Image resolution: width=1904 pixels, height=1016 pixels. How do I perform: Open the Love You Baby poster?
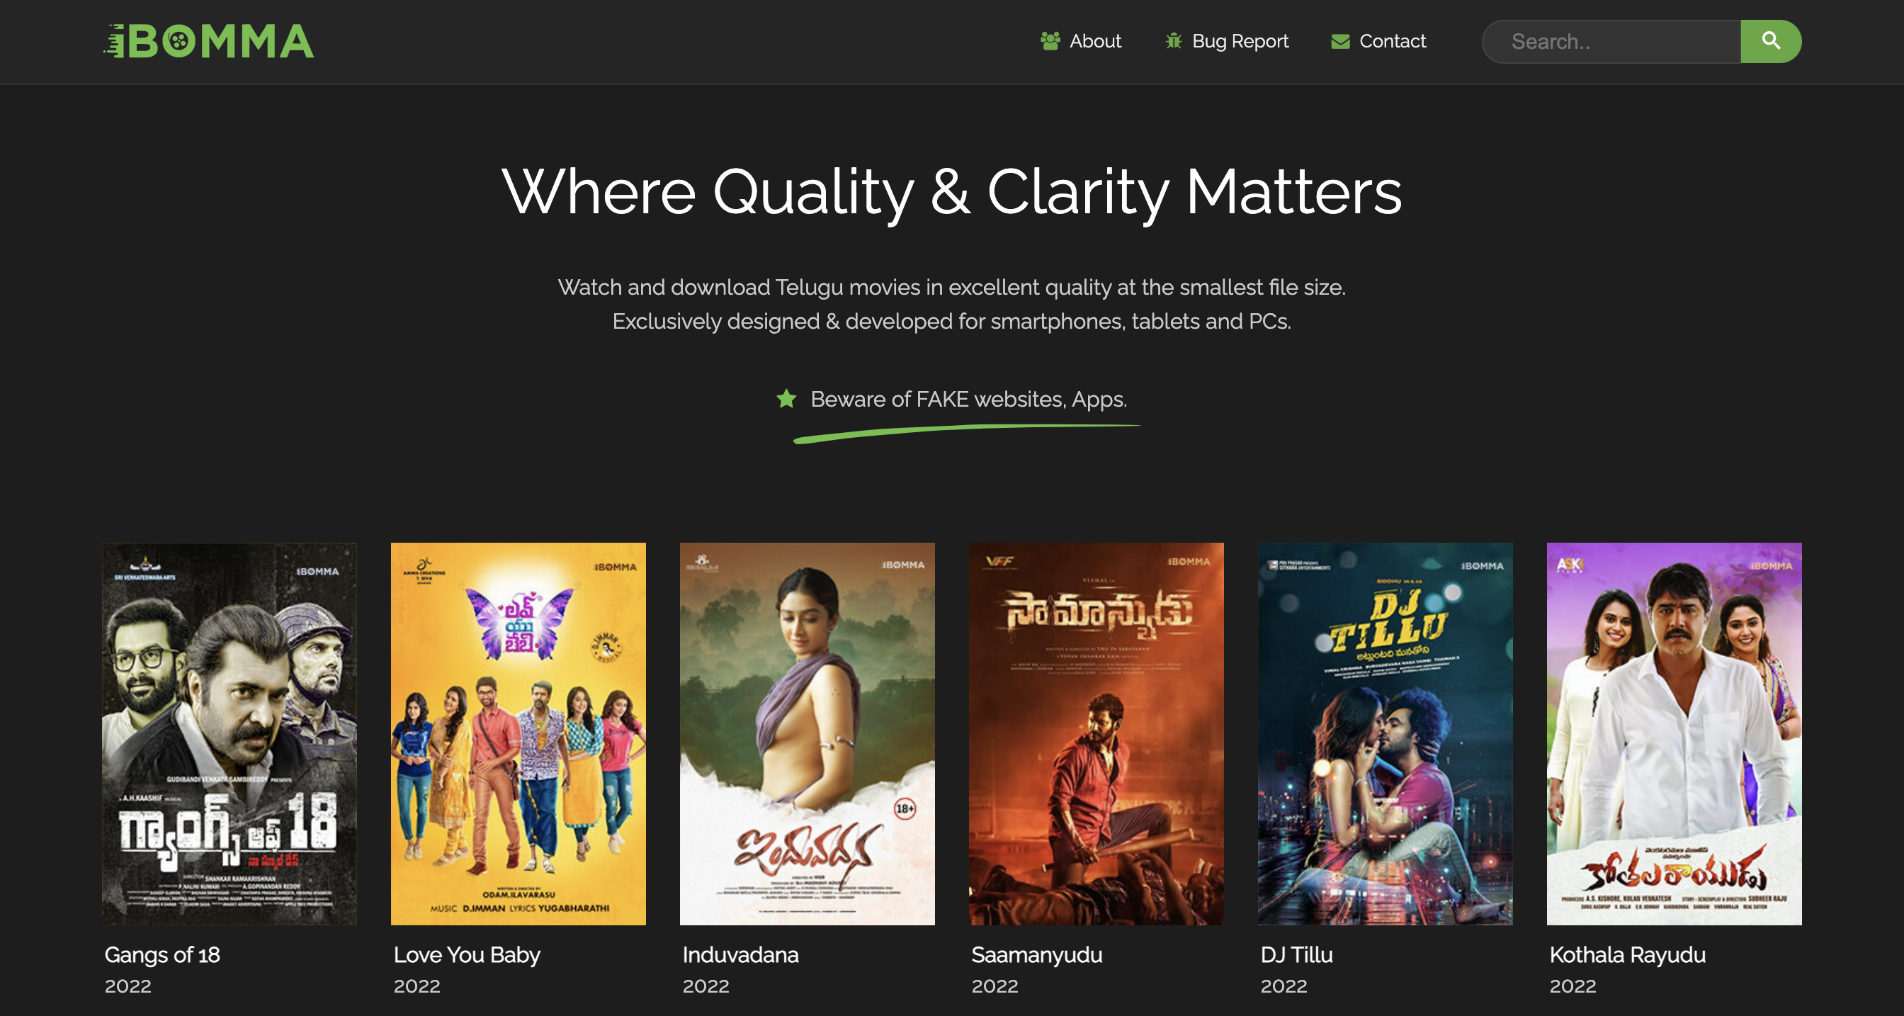[x=518, y=733]
